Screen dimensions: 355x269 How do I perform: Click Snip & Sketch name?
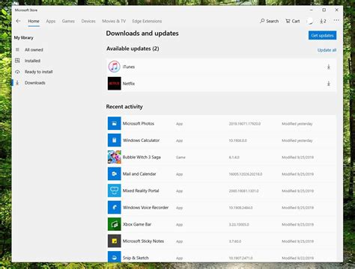point(136,258)
